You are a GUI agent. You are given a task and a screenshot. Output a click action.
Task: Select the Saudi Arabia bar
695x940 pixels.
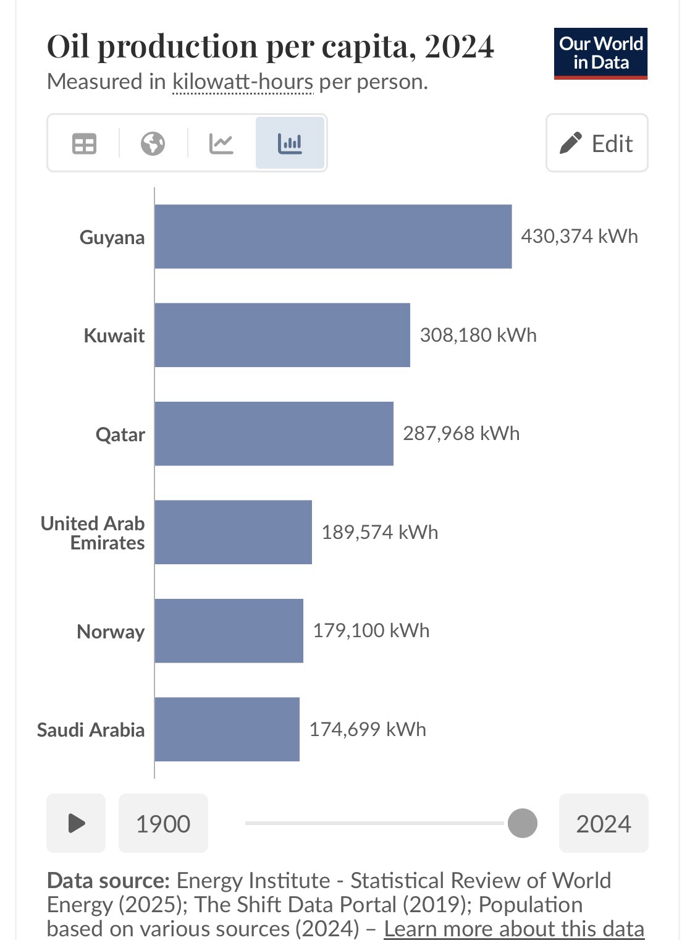tap(227, 729)
